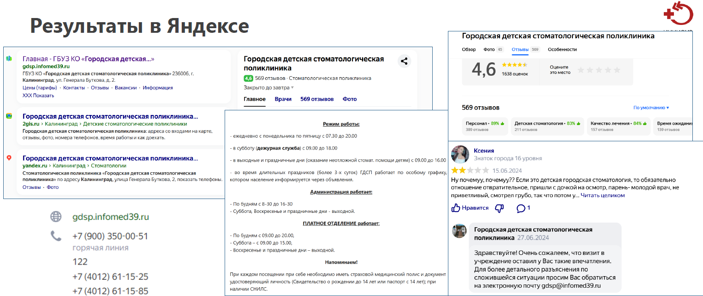Click the phone number +7 (4012) 61-15-85
Screen dimensions: 703x296
[x=110, y=291]
